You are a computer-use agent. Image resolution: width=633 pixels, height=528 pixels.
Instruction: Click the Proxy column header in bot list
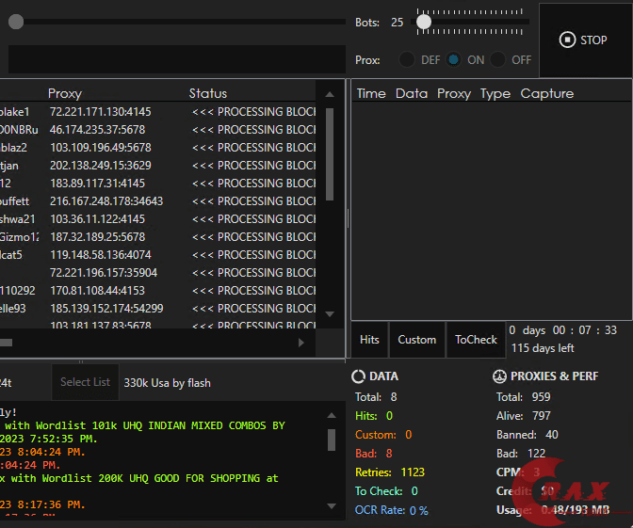click(65, 93)
